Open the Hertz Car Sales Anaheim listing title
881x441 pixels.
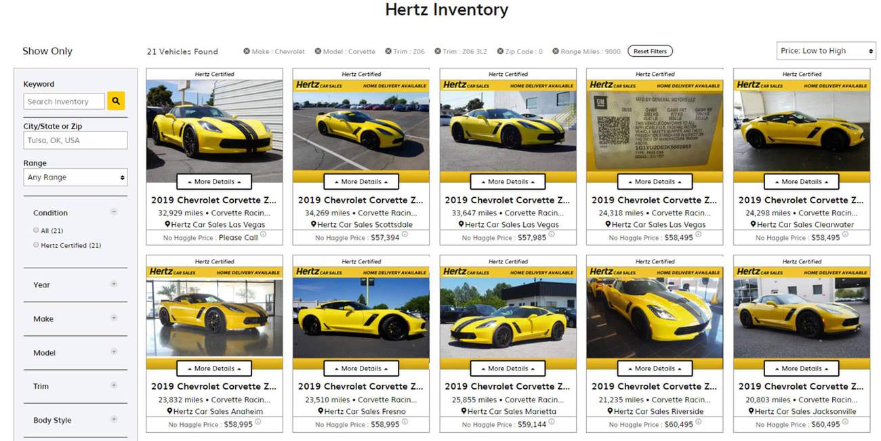click(x=213, y=386)
